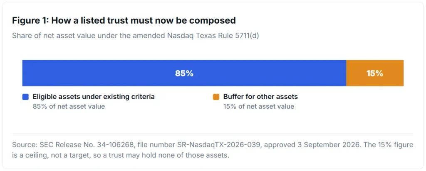Click '15% of net asset value' legend caption
Viewport: 426px width, 171px height.
pos(259,107)
